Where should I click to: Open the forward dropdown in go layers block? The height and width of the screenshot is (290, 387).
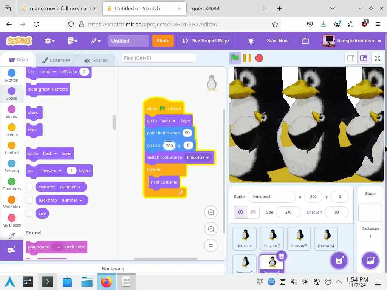click(51, 171)
